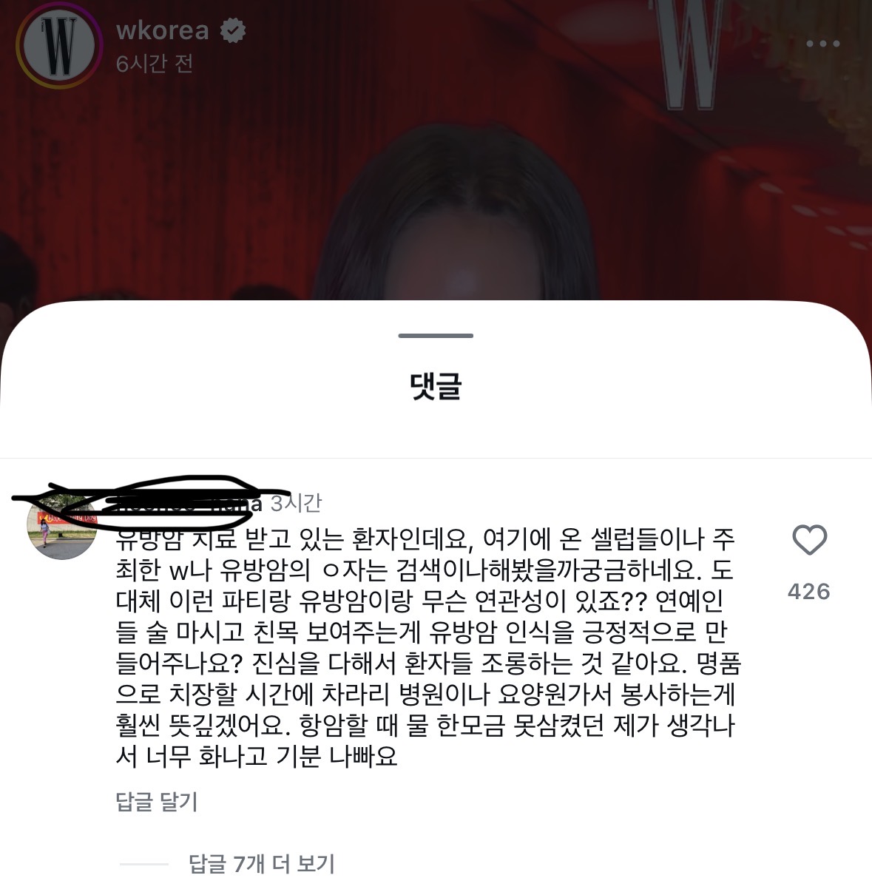
Task: Open the wkorea profile picture
Action: [59, 45]
